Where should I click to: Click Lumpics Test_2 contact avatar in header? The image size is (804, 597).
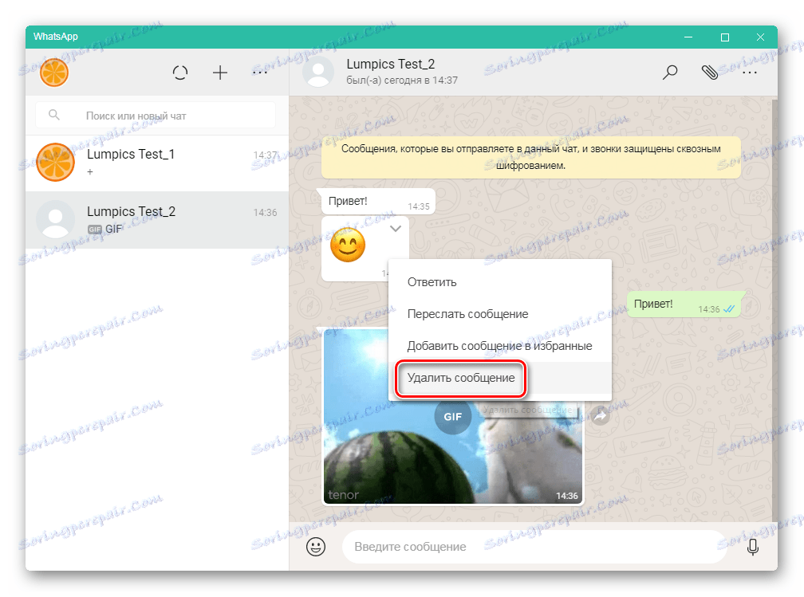pos(318,73)
